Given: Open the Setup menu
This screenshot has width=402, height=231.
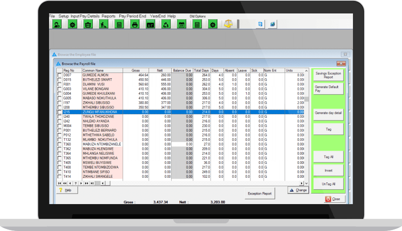Looking at the screenshot, I should 63,16.
